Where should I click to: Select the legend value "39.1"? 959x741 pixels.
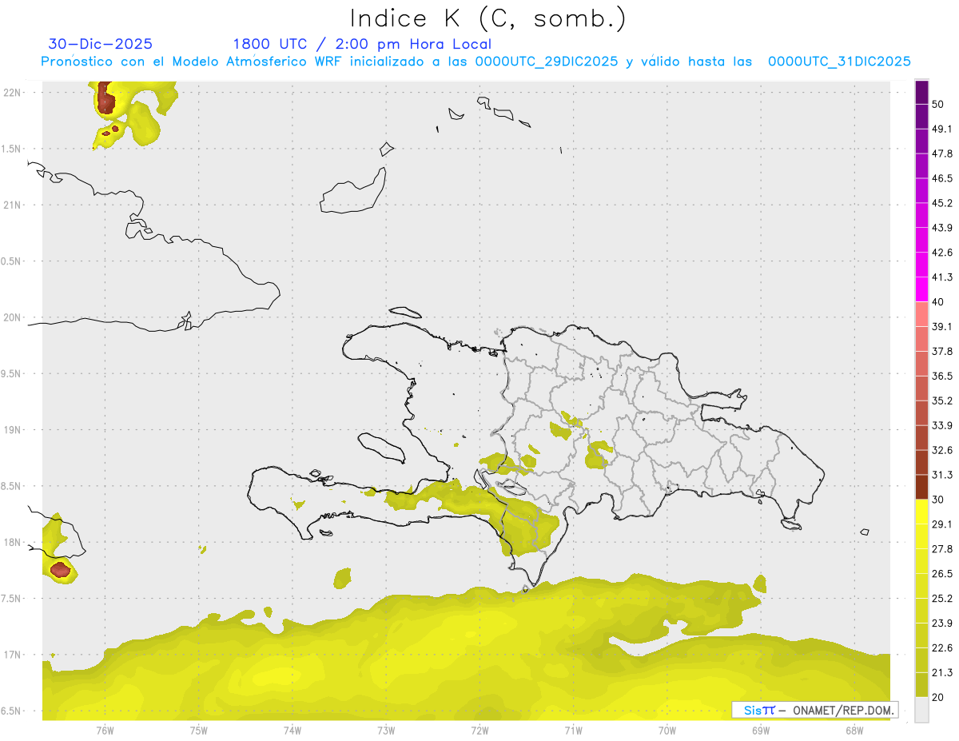point(942,326)
